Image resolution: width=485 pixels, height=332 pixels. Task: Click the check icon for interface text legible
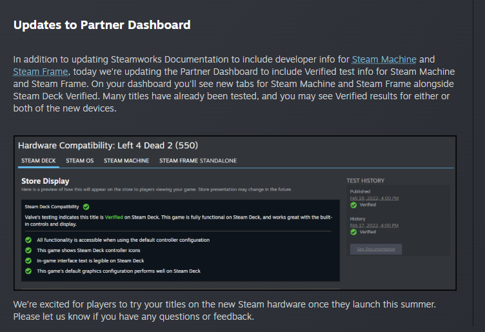click(x=28, y=260)
